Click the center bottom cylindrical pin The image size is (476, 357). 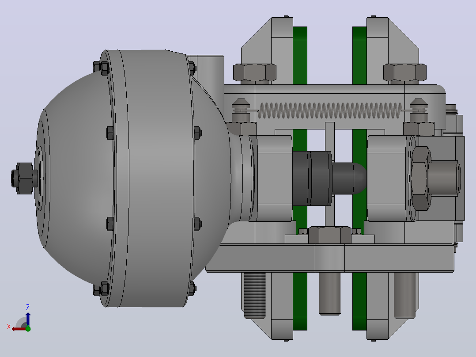coord(330,293)
